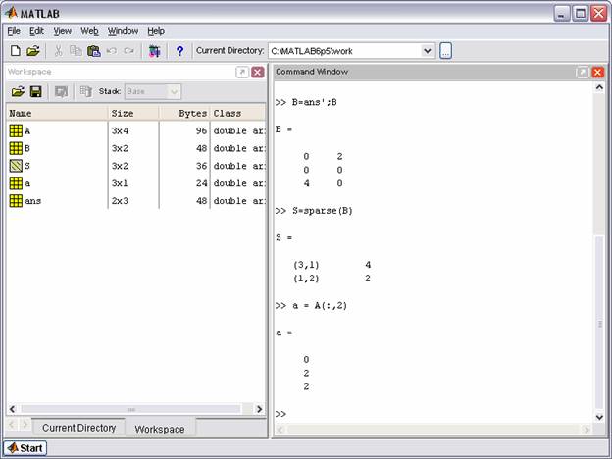The height and width of the screenshot is (459, 612).
Task: Click the B=ans';B command line
Action: (306, 102)
